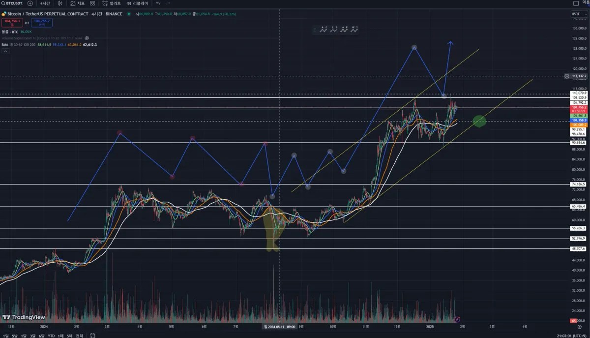Select the A-C wave pattern drawing tool
Screen dimensions: 590x338
coord(324,30)
